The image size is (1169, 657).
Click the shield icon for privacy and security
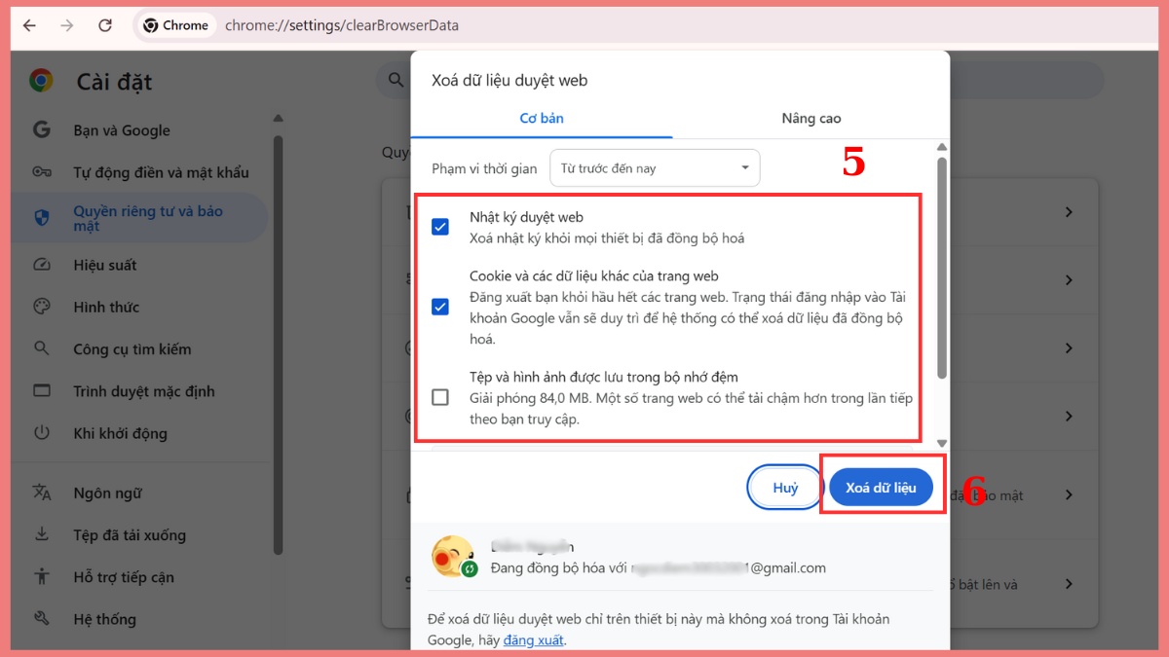click(x=41, y=217)
